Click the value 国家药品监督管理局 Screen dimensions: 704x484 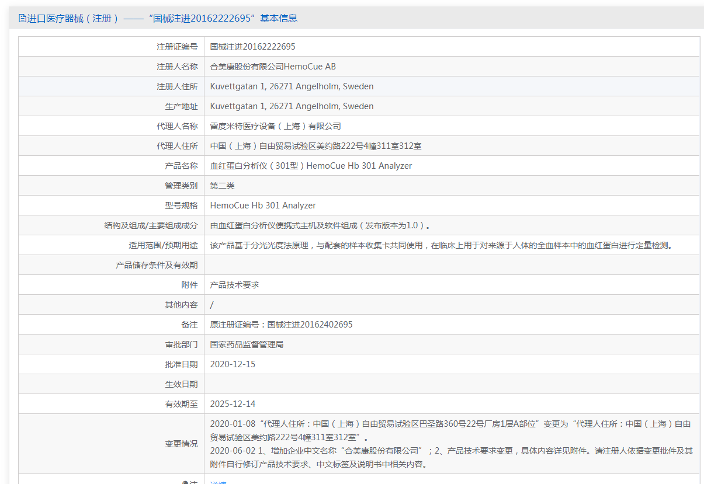247,344
